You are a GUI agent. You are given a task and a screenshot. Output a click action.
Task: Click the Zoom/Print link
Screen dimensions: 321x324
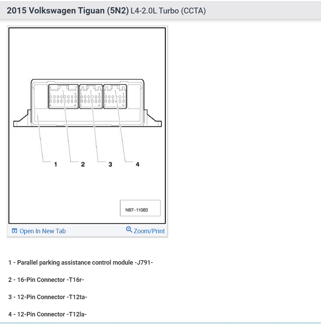[x=149, y=231]
